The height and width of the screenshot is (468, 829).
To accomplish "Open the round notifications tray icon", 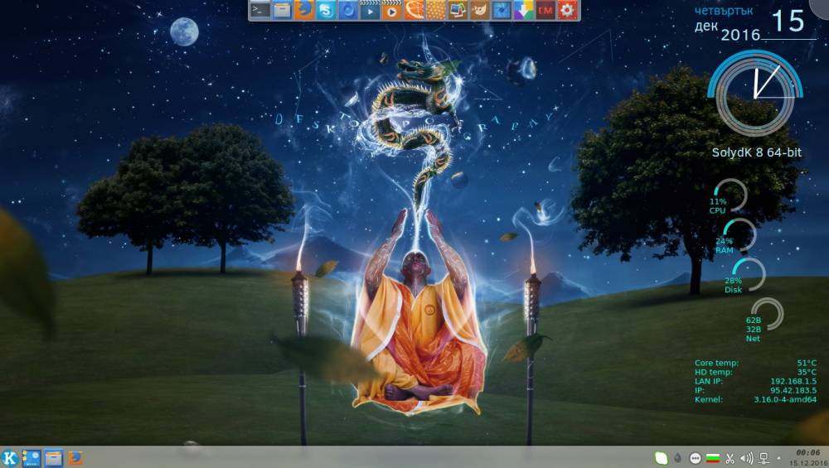I will 696,459.
